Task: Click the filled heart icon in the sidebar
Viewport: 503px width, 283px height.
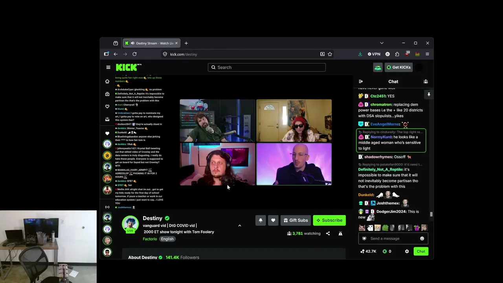Action: (107, 133)
